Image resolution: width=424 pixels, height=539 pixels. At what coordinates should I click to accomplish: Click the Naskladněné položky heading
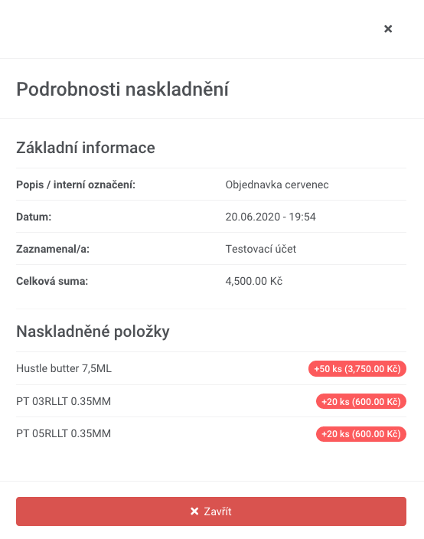point(93,332)
